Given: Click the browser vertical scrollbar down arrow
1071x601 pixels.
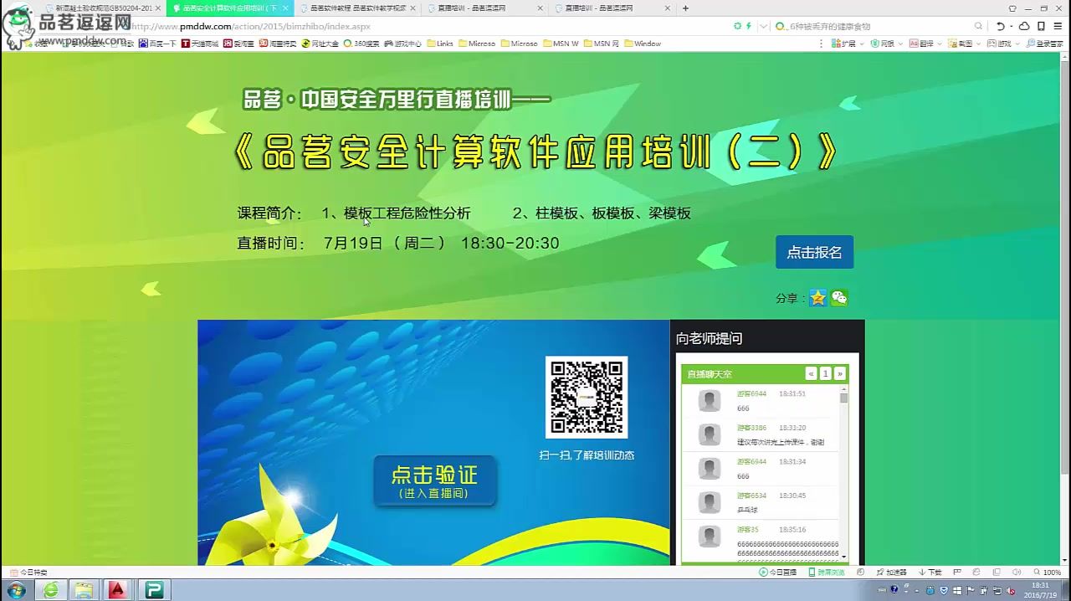Looking at the screenshot, I should pyautogui.click(x=1065, y=560).
